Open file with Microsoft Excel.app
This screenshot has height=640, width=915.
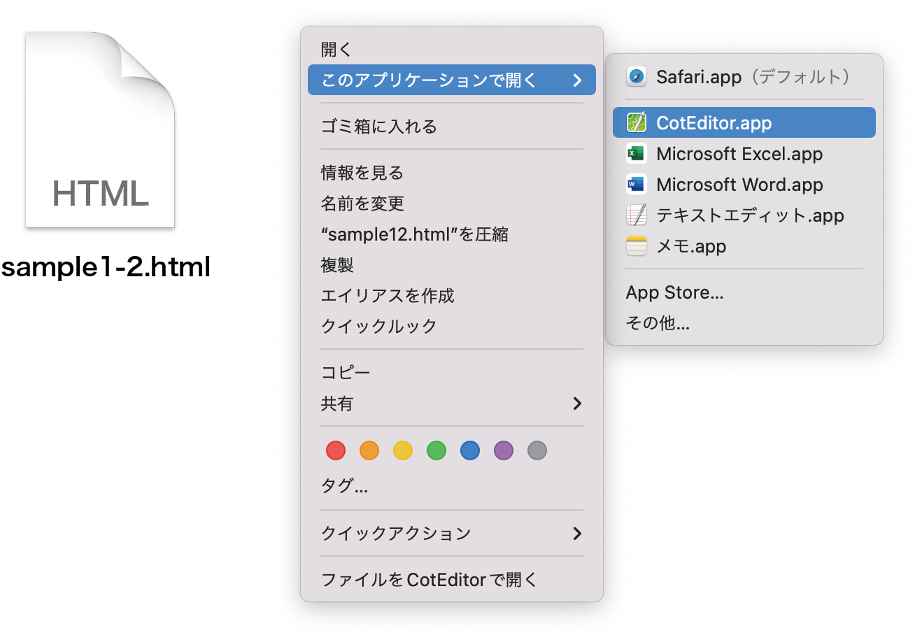[744, 153]
